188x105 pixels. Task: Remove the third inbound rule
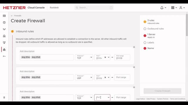[x=134, y=87]
